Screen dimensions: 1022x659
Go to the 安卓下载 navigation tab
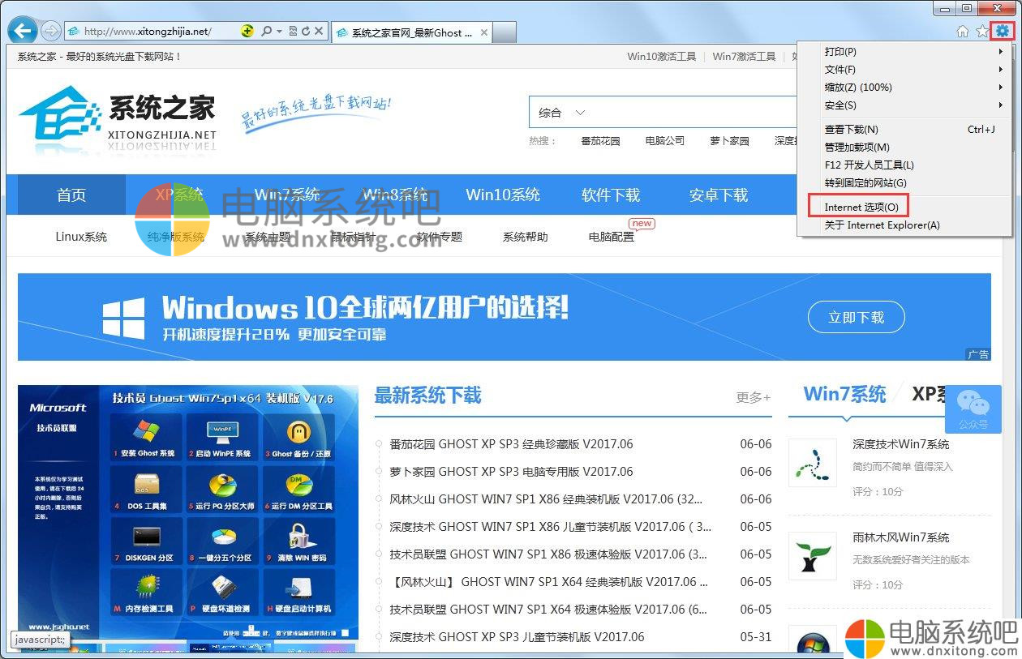click(719, 195)
